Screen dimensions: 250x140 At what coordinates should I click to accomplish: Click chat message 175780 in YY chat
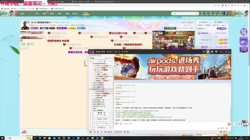pos(118,94)
